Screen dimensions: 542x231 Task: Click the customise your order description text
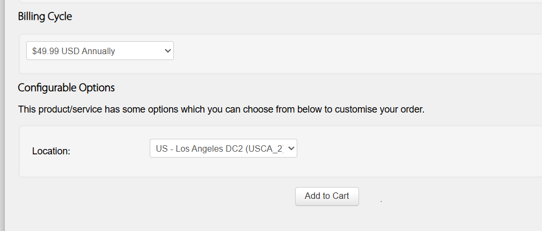[221, 110]
